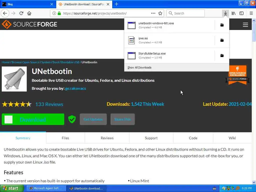Close the UNetbootin download browser tab

108,4
